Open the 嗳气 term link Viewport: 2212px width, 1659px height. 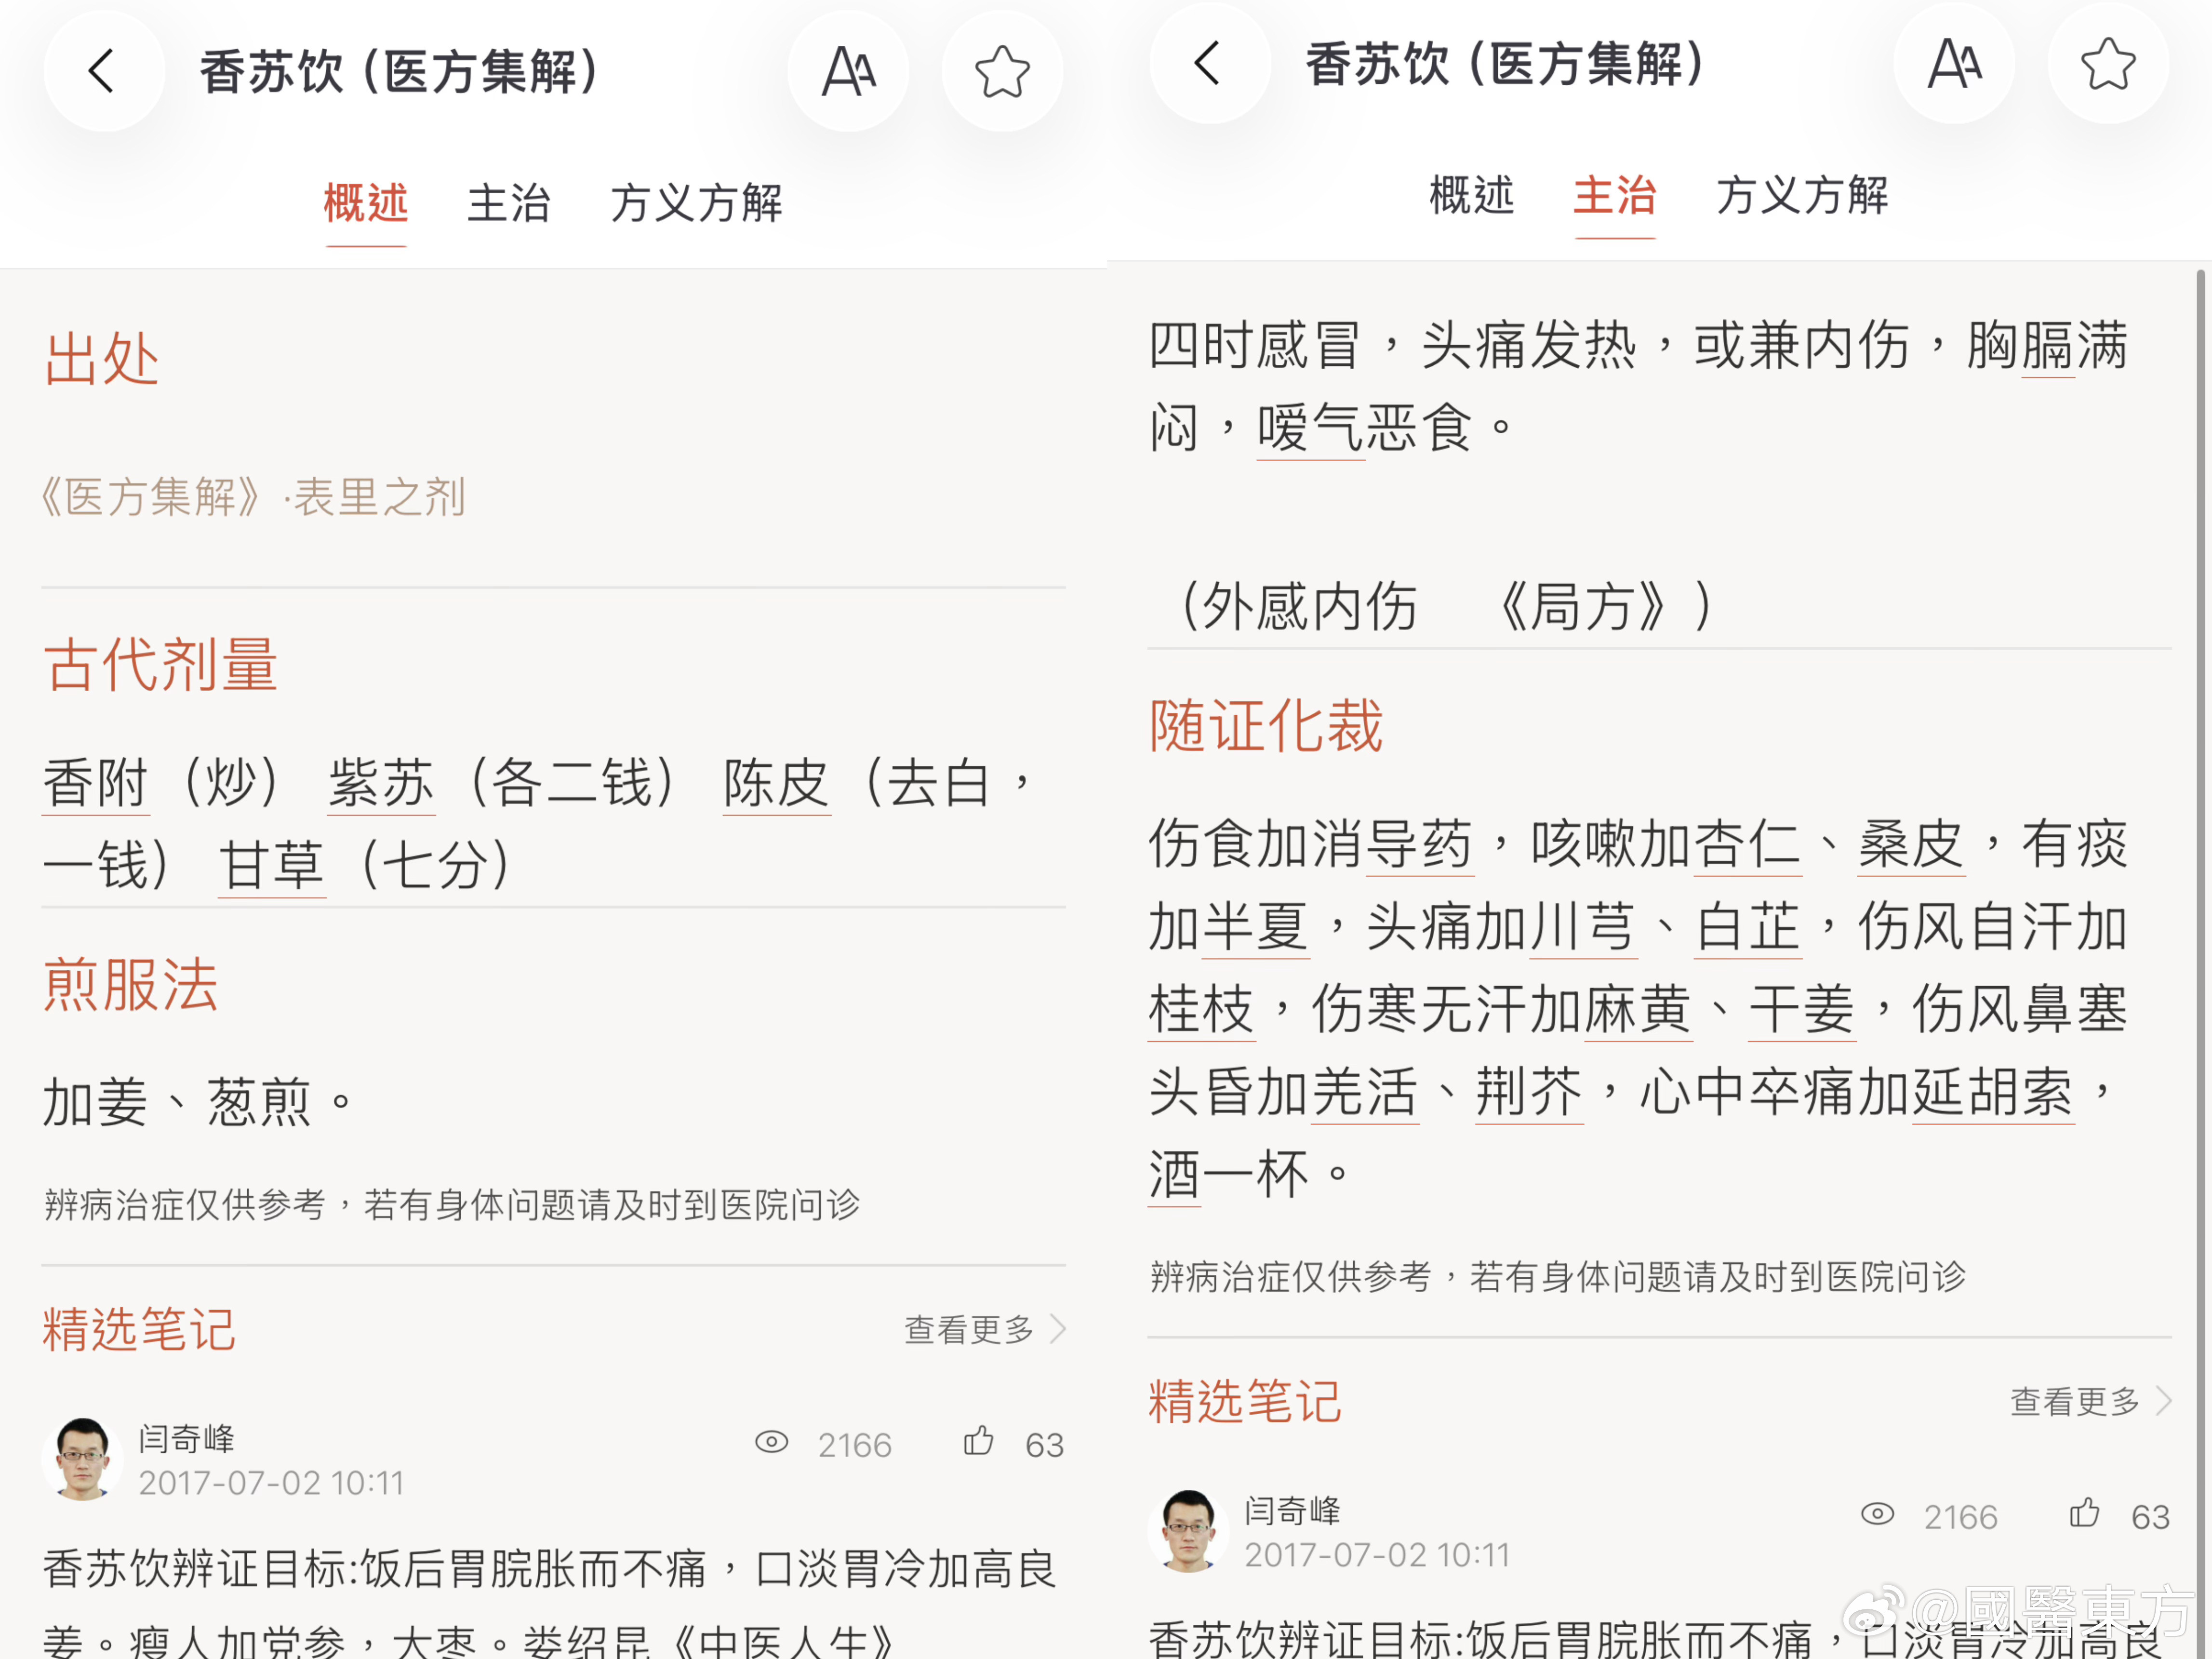1311,428
